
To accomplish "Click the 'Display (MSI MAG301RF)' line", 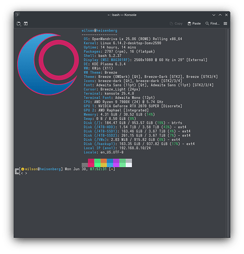I will (x=146, y=60).
